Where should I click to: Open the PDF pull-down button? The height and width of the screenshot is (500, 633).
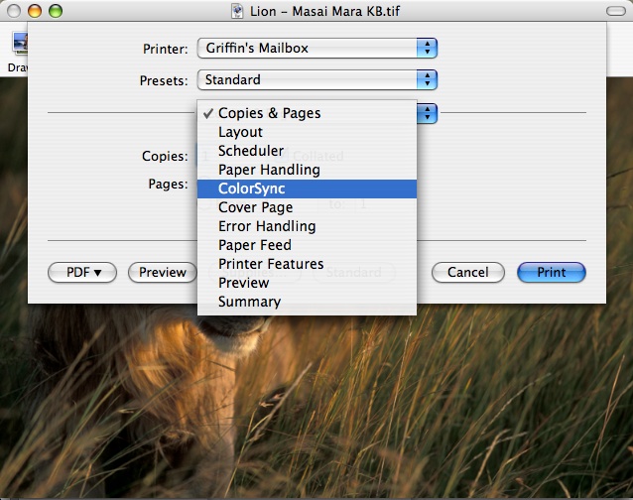tap(82, 272)
